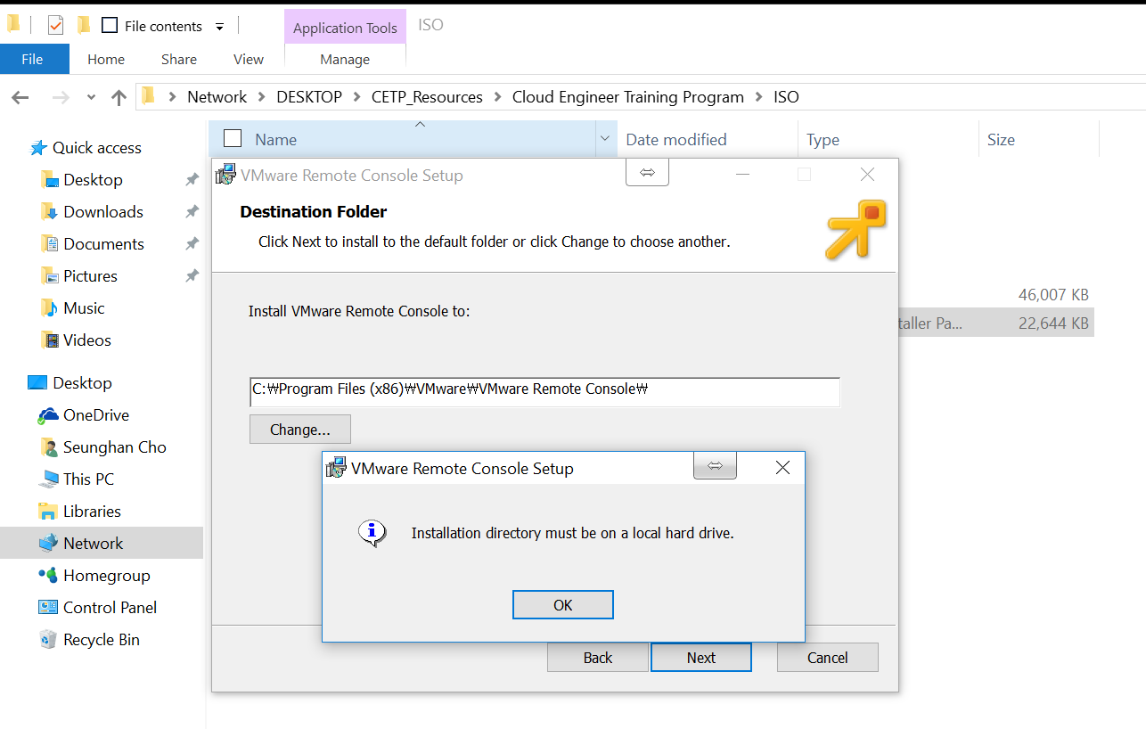Select the Pictures folder icon in the sidebar
The width and height of the screenshot is (1146, 729).
coord(49,276)
